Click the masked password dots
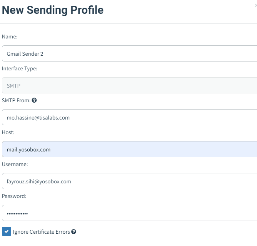The width and height of the screenshot is (257, 246). (17, 213)
